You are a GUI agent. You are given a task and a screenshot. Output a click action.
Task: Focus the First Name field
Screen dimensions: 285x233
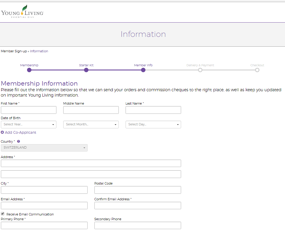(28, 110)
